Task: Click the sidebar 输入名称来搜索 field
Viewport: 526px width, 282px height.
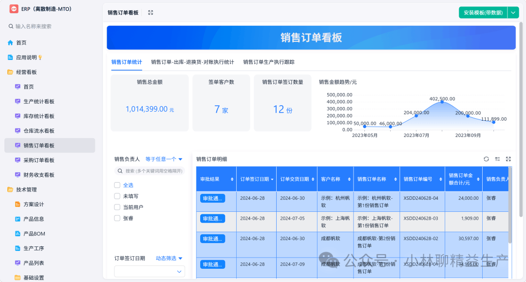Action: click(x=50, y=26)
